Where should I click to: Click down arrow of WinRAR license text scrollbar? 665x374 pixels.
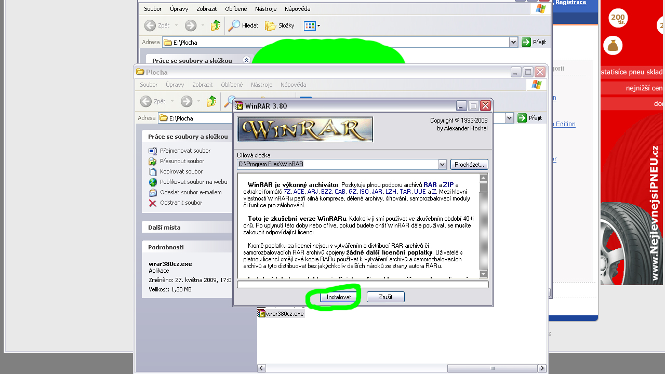[x=483, y=274]
